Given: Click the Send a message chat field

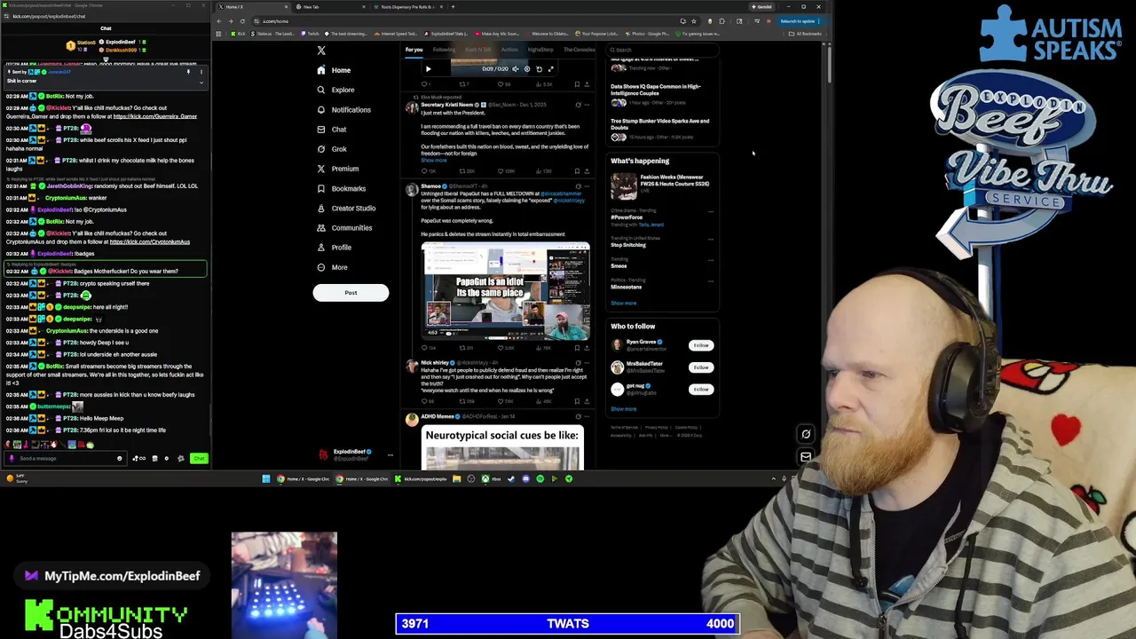Looking at the screenshot, I should pos(64,459).
